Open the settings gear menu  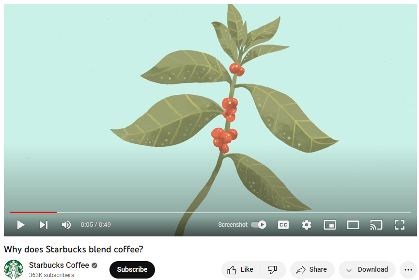tap(307, 225)
